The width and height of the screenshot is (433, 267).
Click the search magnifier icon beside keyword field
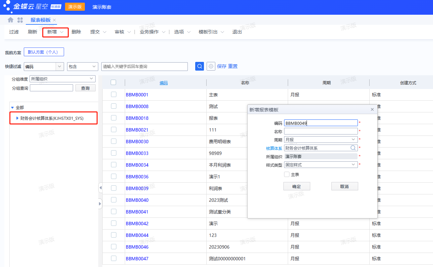pos(199,66)
